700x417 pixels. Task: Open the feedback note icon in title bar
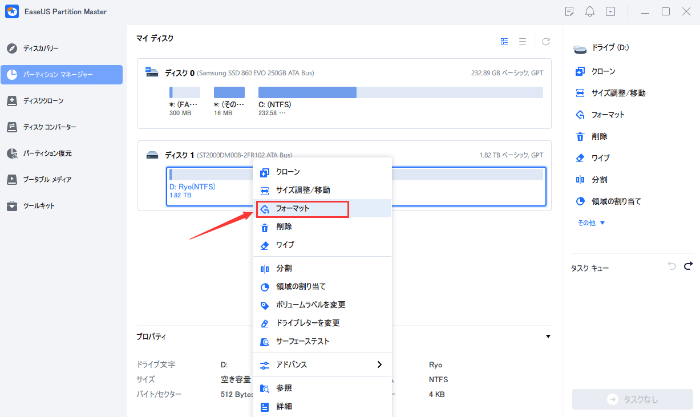[569, 11]
